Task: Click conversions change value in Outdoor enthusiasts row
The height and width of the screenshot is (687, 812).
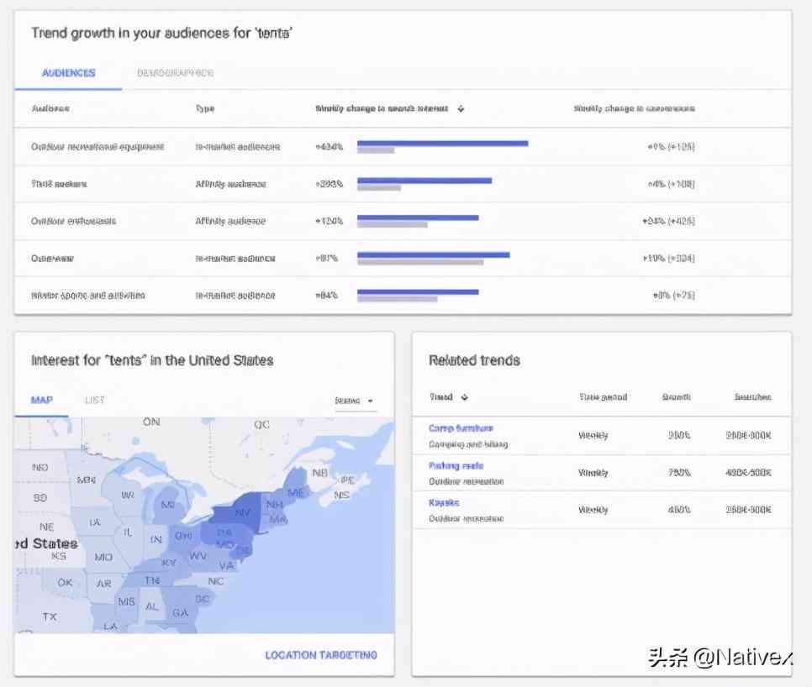Action: pyautogui.click(x=668, y=222)
